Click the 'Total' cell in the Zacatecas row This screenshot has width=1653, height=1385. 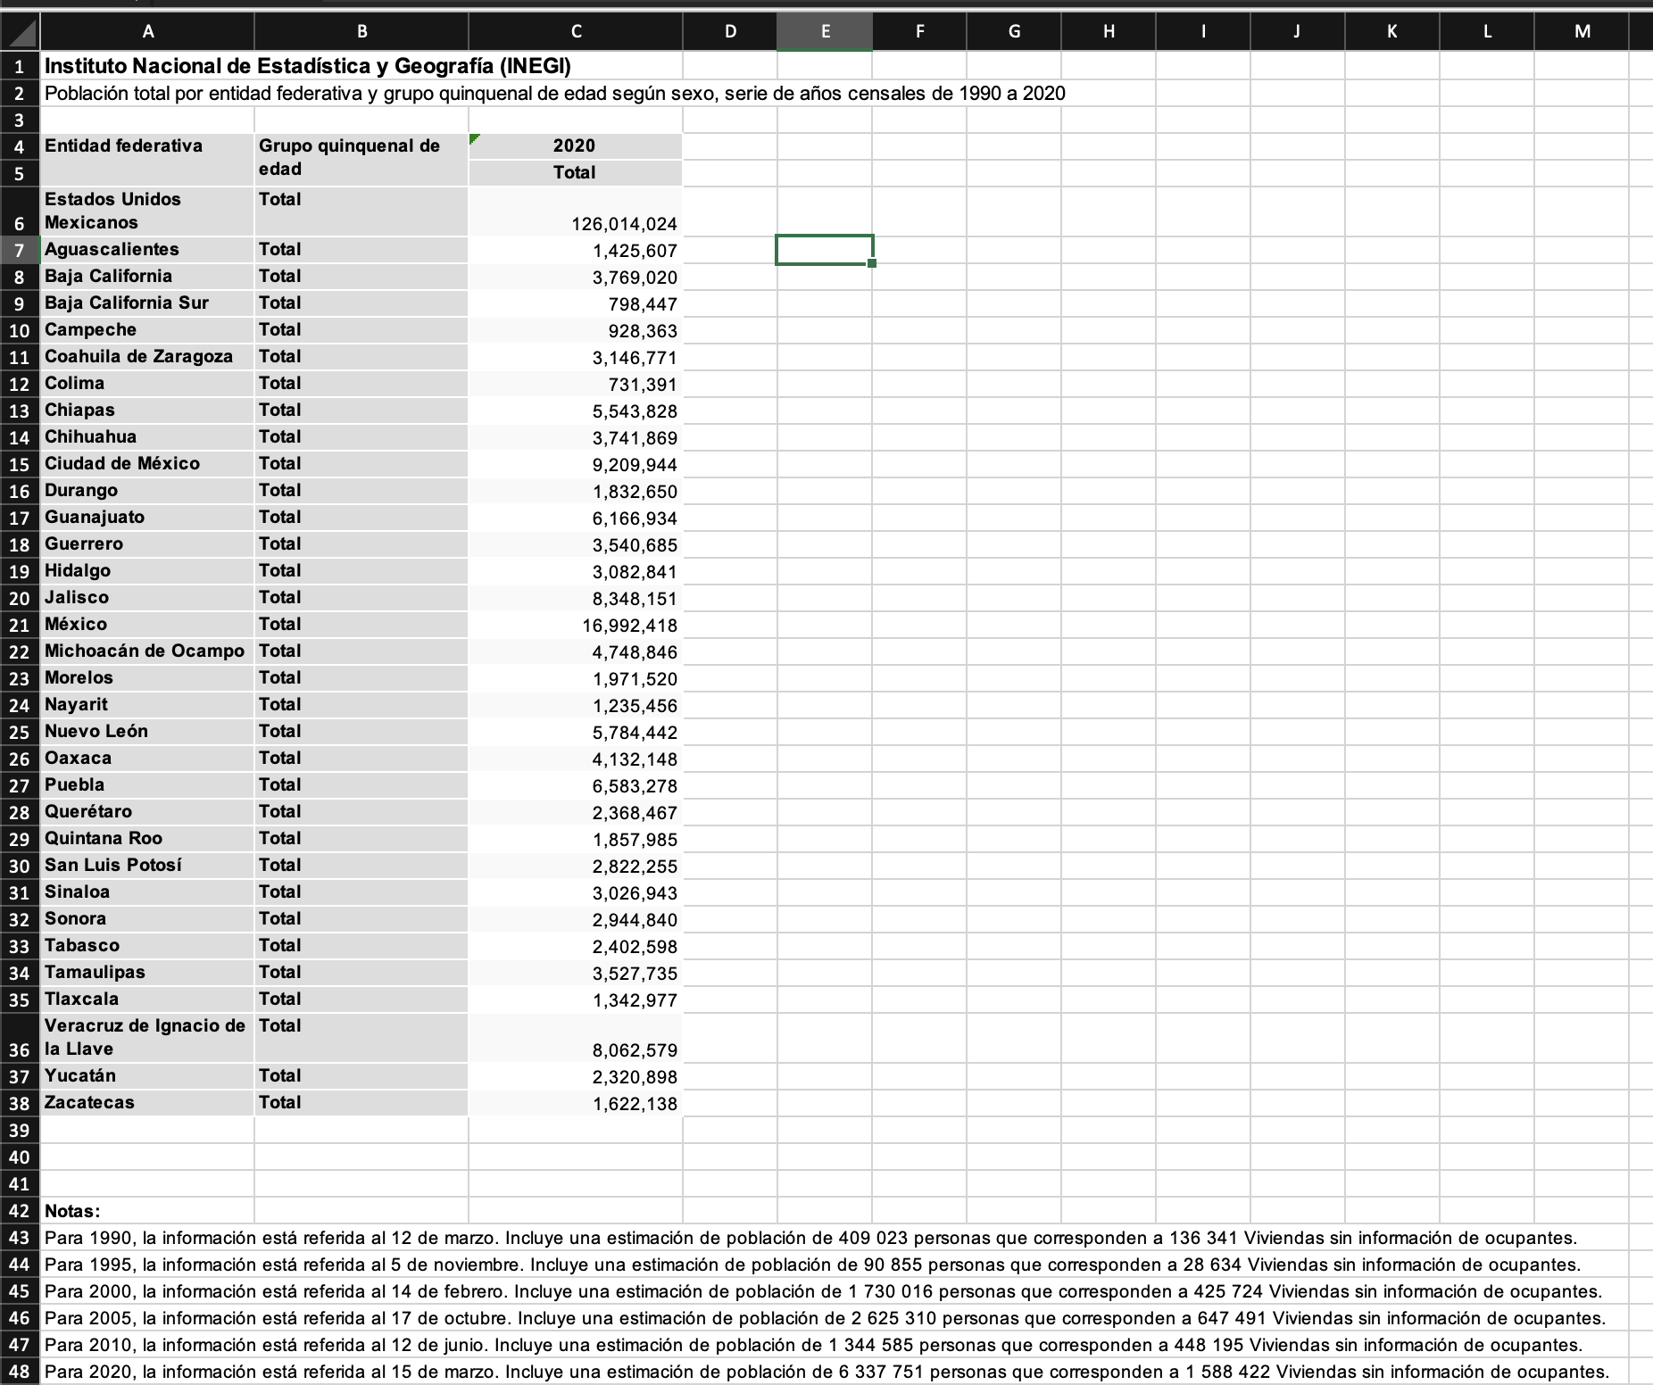tap(361, 1103)
